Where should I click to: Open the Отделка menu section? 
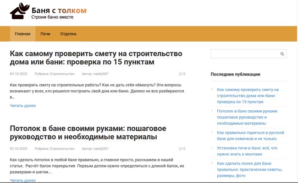click(68, 34)
